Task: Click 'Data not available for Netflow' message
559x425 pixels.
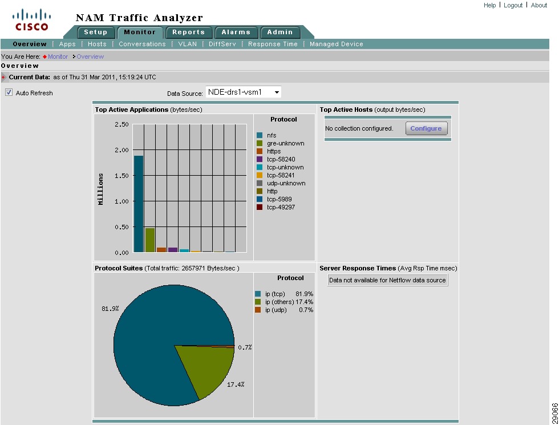Action: 387,280
